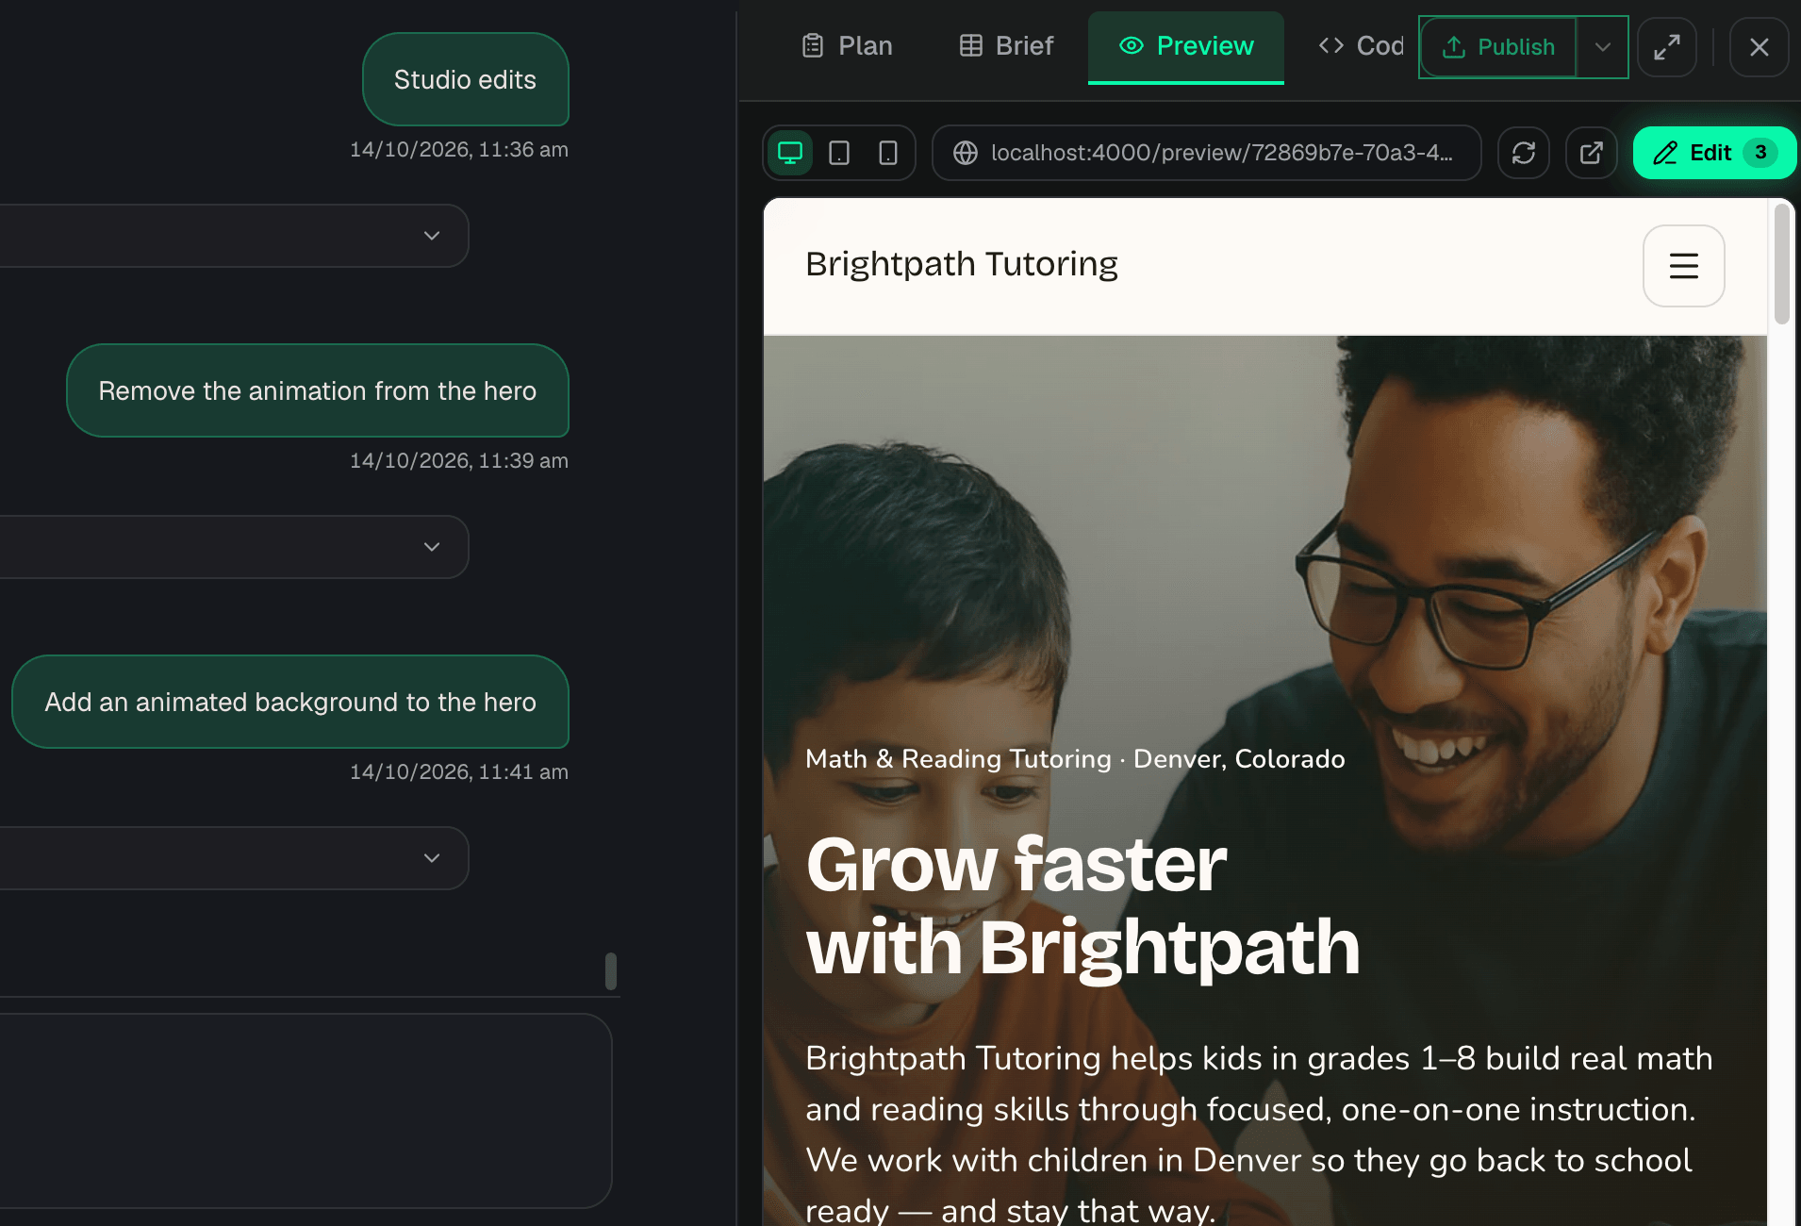The width and height of the screenshot is (1801, 1226).
Task: Close the preview panel
Action: [x=1760, y=47]
